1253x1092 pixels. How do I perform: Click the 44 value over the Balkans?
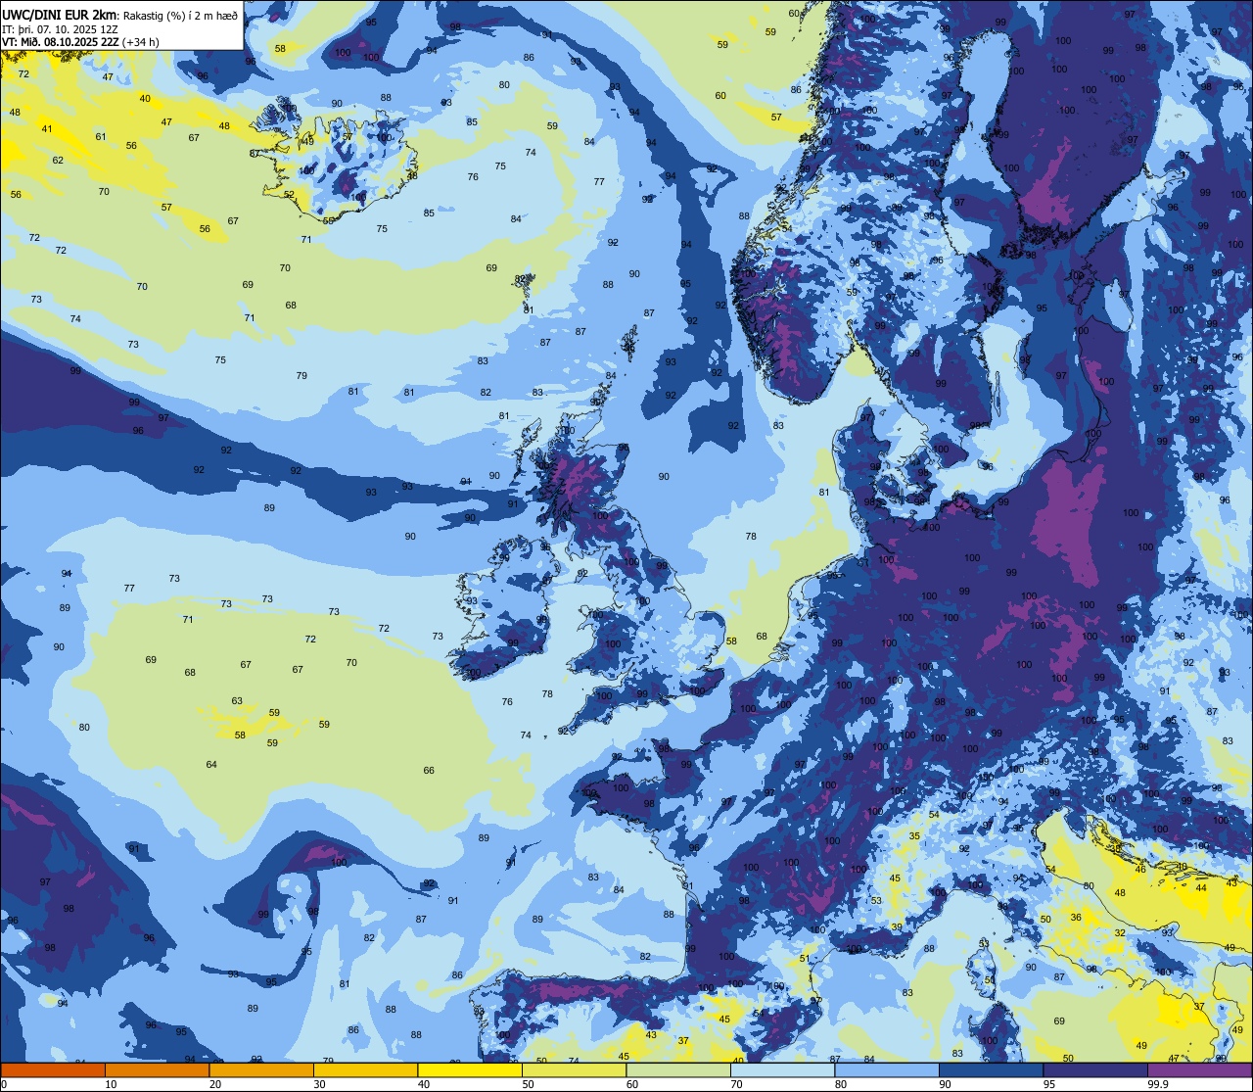[x=1201, y=887]
